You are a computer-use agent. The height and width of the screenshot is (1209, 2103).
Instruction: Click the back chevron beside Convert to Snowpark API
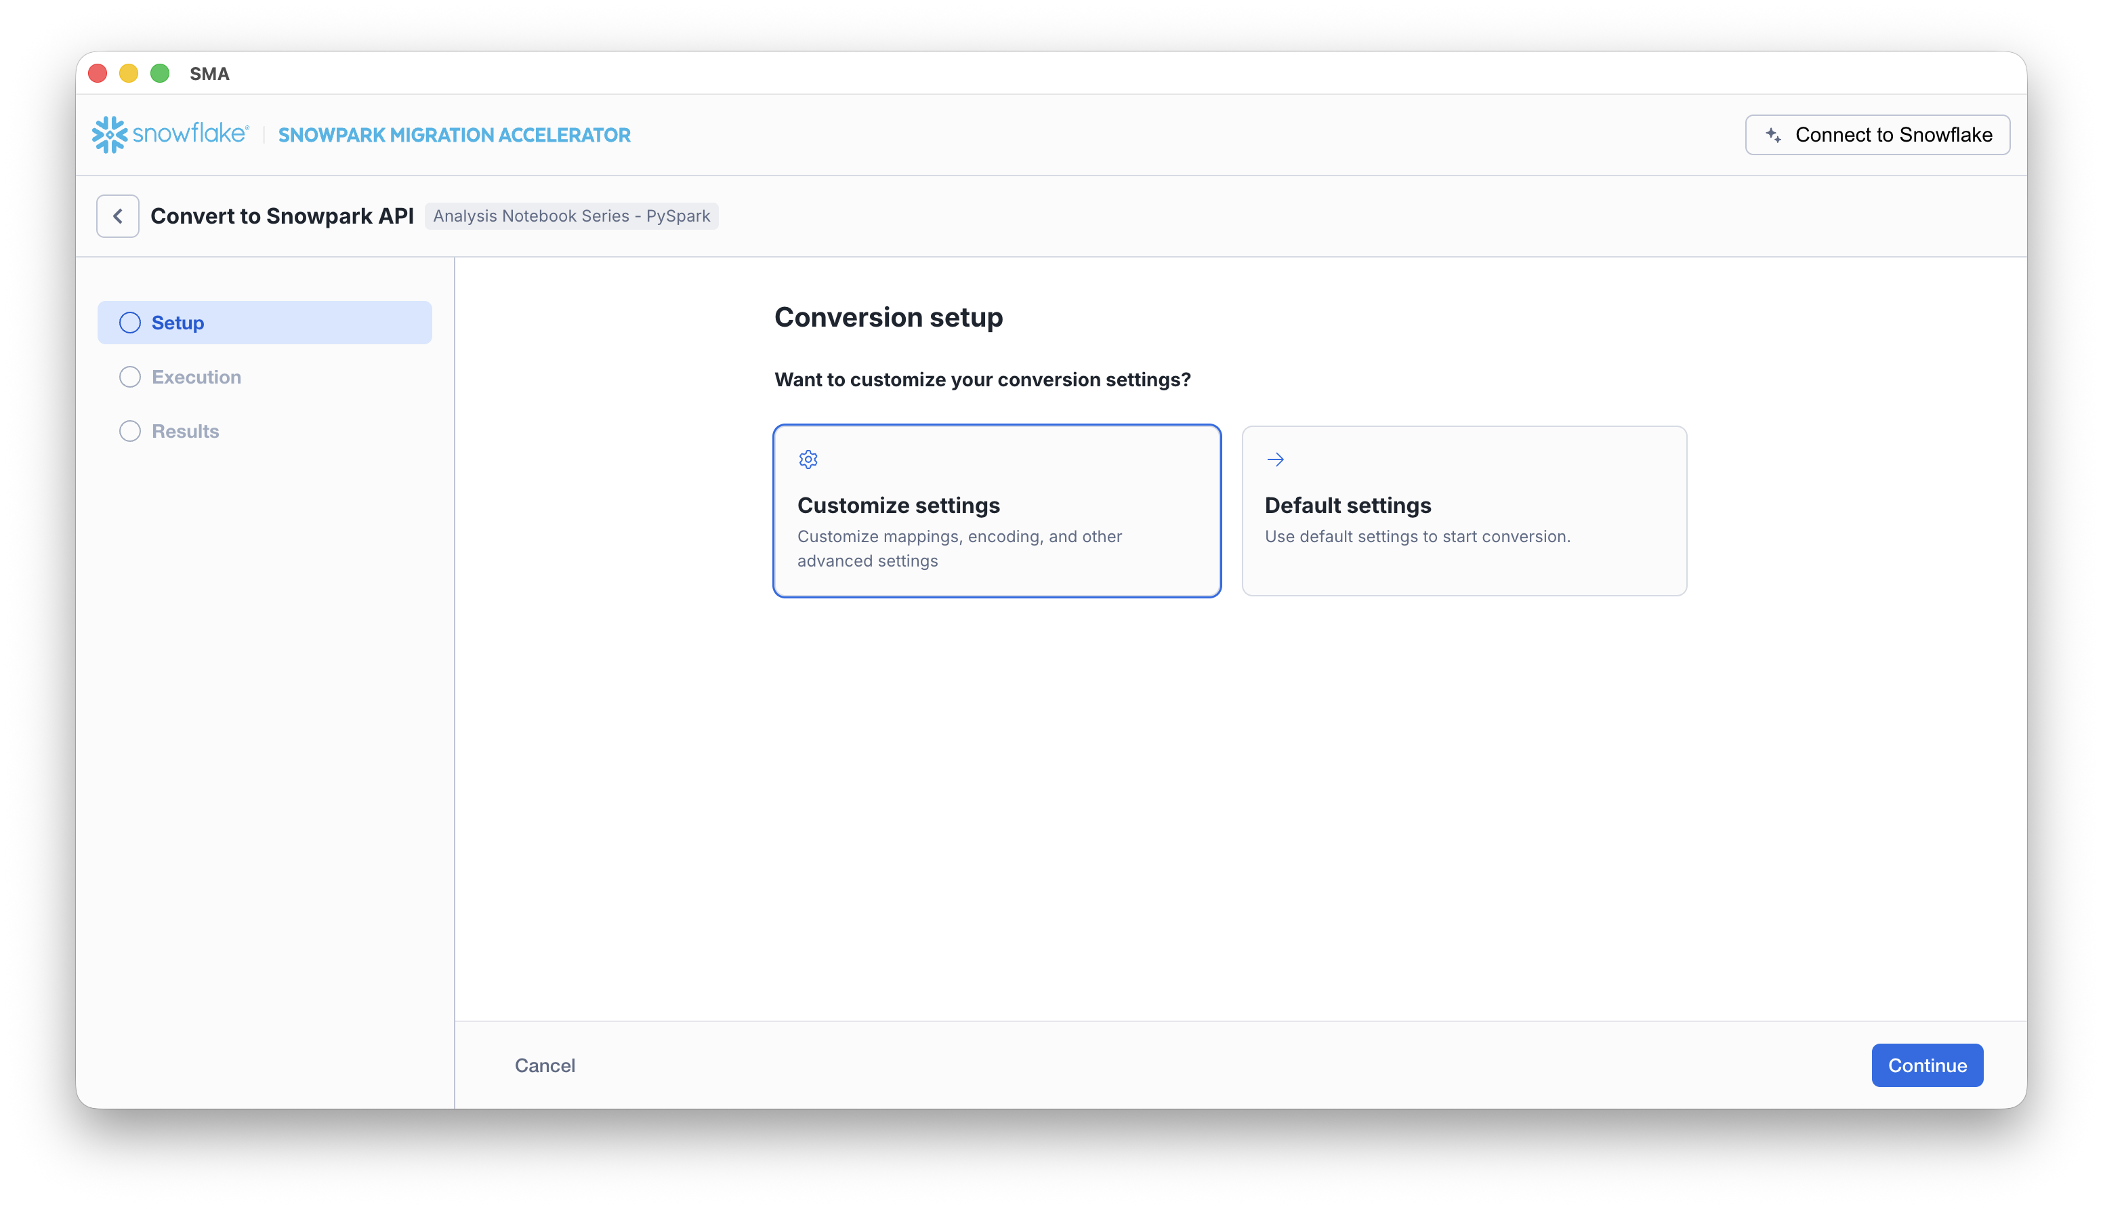point(117,216)
